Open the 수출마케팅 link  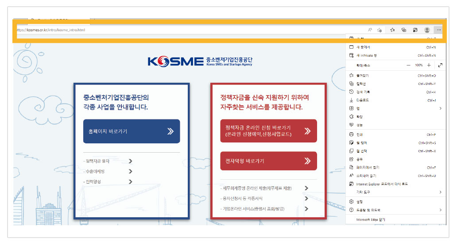pos(108,171)
